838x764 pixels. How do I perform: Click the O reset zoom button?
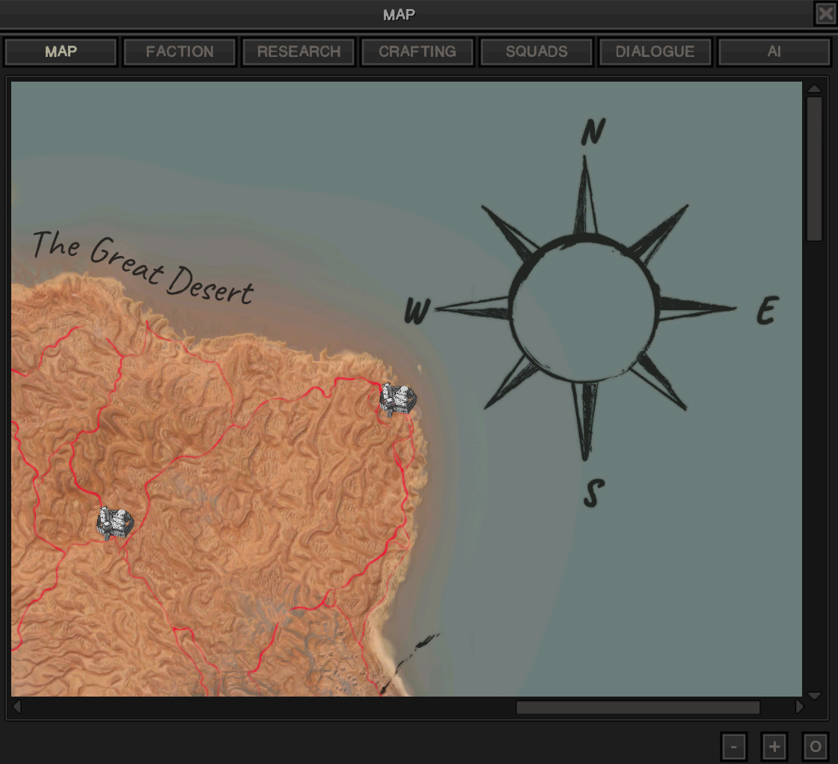816,746
